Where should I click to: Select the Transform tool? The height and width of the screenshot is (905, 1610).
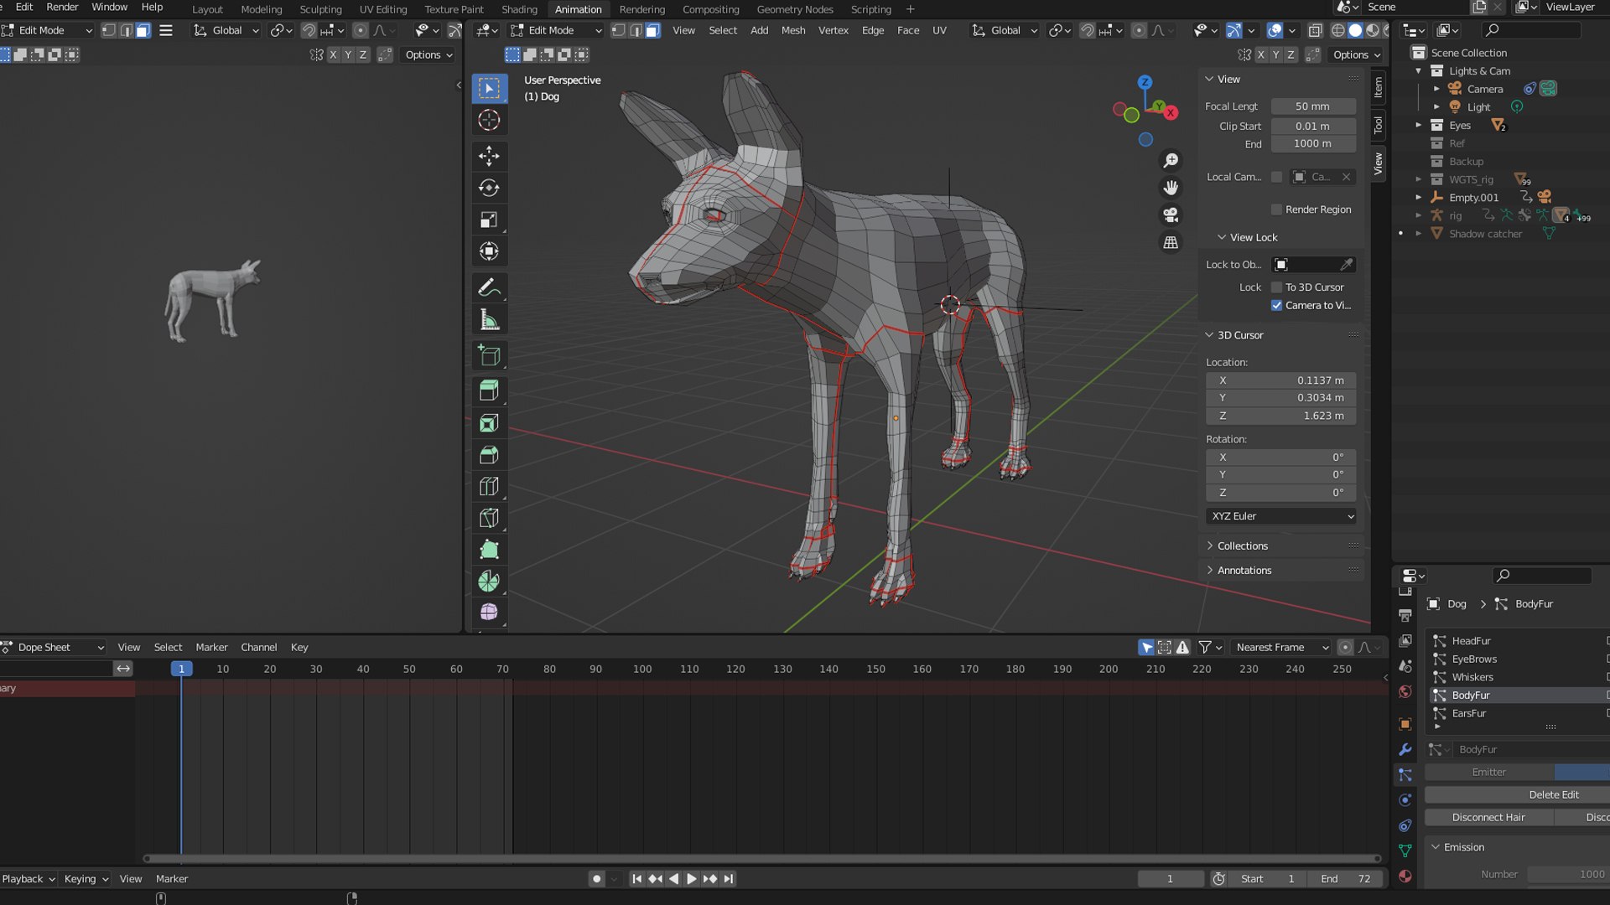point(489,251)
